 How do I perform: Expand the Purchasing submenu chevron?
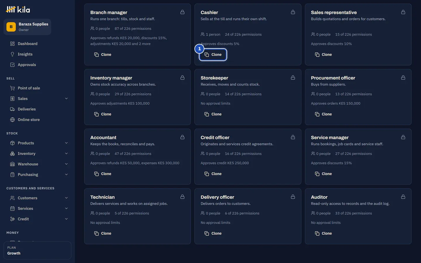coord(66,175)
